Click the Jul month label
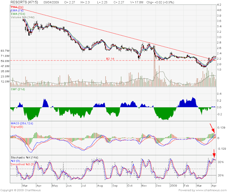227x192 pixels. coord(84,186)
